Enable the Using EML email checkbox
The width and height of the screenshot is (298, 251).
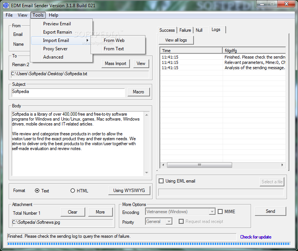point(161,181)
